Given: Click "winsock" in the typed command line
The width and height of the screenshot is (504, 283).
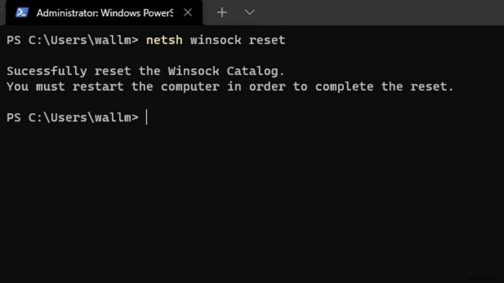Looking at the screenshot, I should tap(216, 40).
